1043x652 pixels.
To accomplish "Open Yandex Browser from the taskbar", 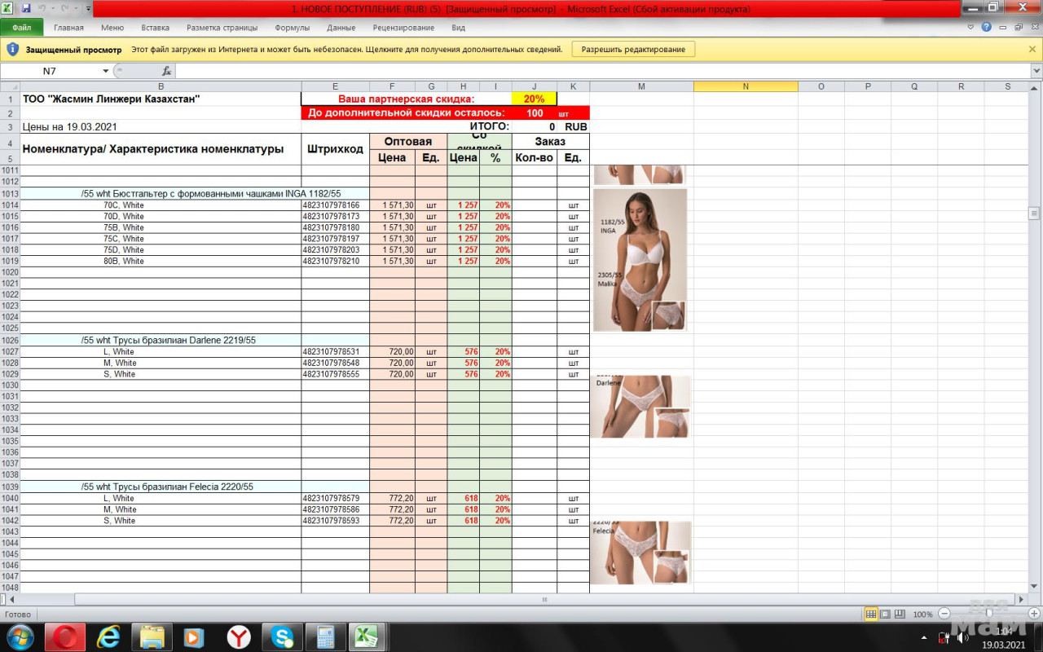I will (x=239, y=637).
